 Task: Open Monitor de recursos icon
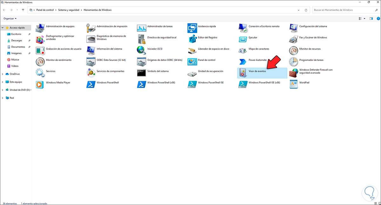[294, 50]
